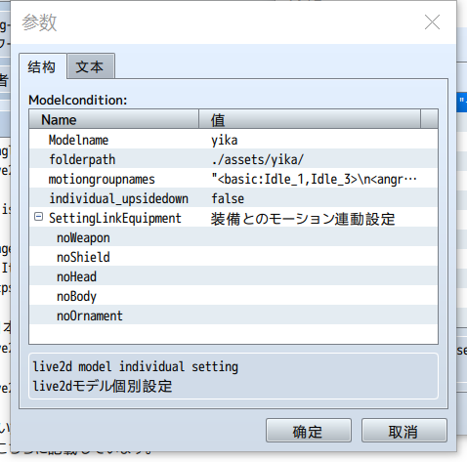The width and height of the screenshot is (467, 462).
Task: Click the 确定 button
Action: click(309, 431)
